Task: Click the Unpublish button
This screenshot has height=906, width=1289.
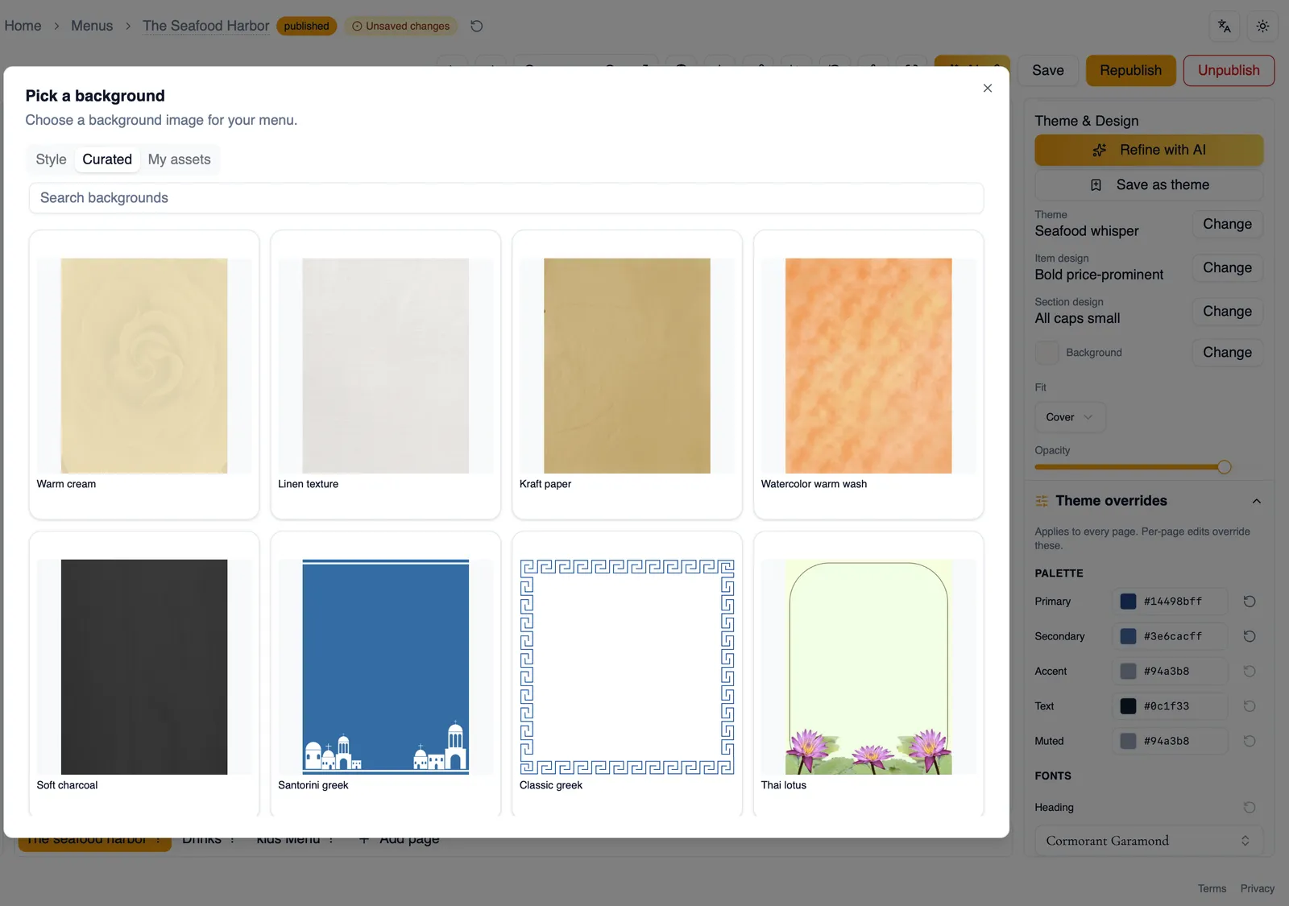Action: point(1229,70)
